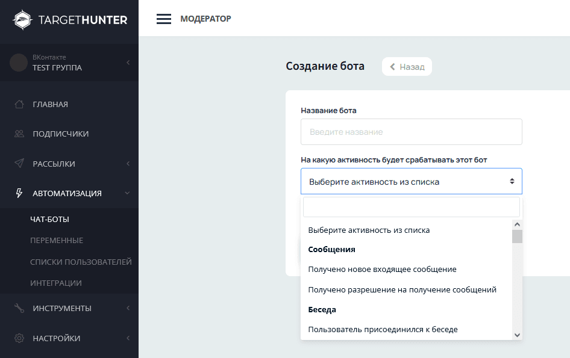The image size is (570, 358).
Task: Toggle the hamburger menu icon
Action: point(164,19)
